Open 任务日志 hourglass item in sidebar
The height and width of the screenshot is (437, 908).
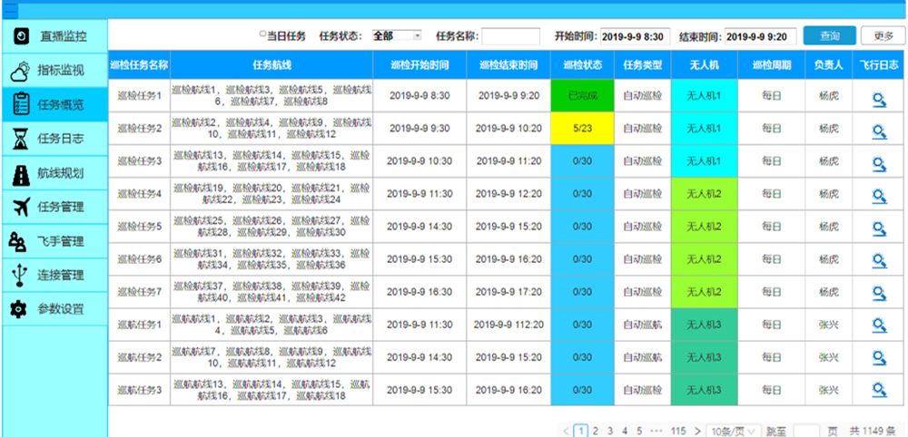click(x=55, y=139)
